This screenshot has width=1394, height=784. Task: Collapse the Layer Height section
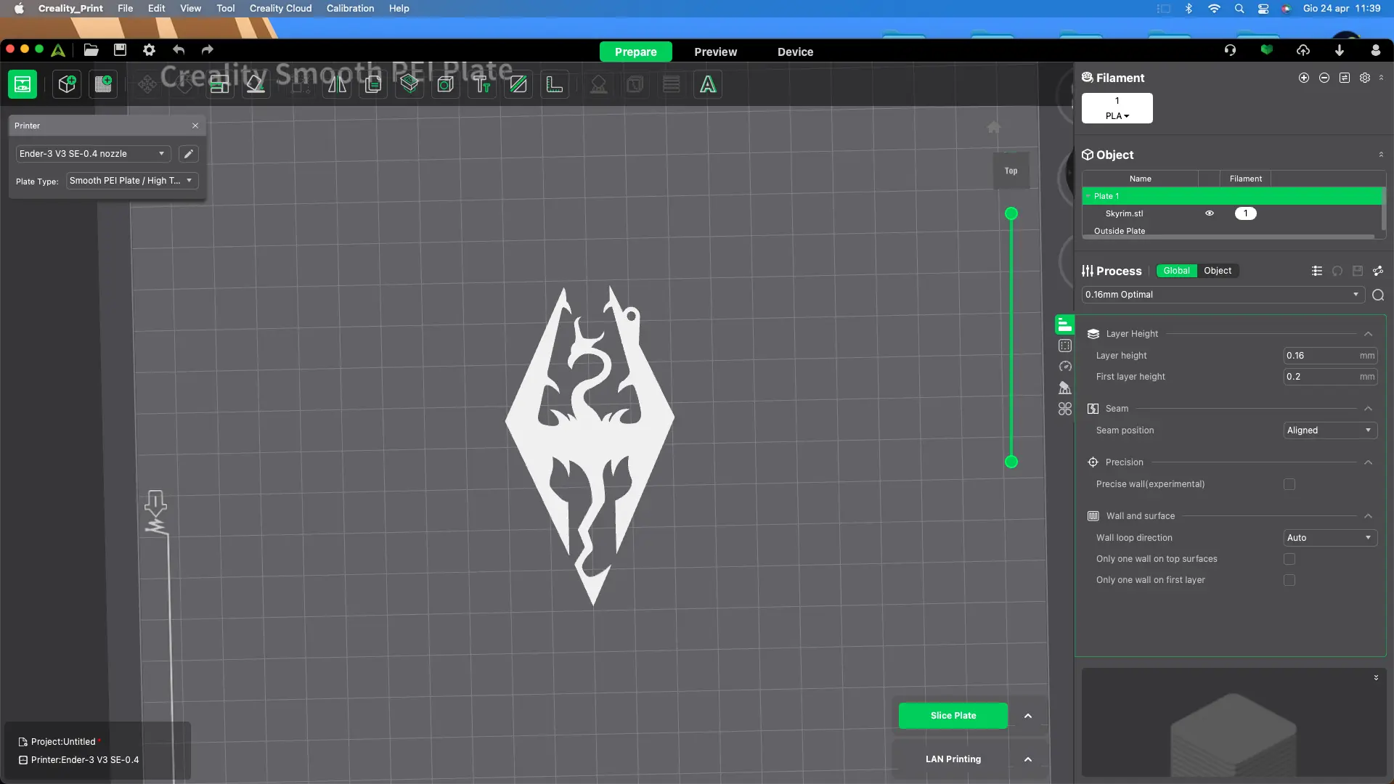point(1368,334)
